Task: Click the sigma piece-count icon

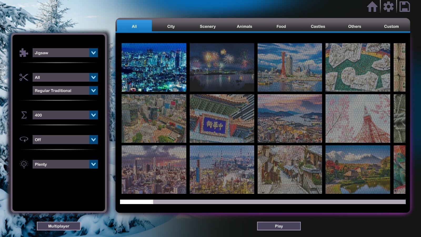Action: click(24, 115)
